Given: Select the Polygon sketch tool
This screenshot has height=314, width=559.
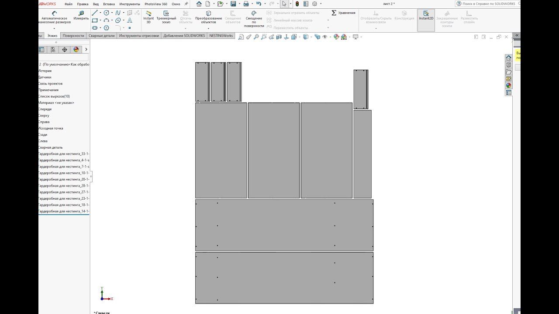Looking at the screenshot, I should [106, 28].
